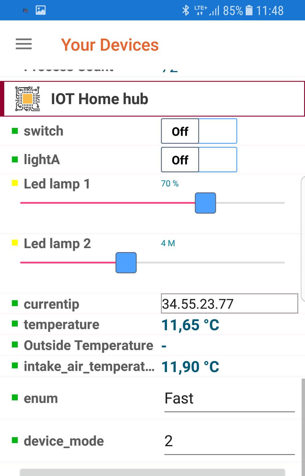Screen dimensions: 305x476
Task: Tap the Bluetooth status icon
Action: point(186,10)
